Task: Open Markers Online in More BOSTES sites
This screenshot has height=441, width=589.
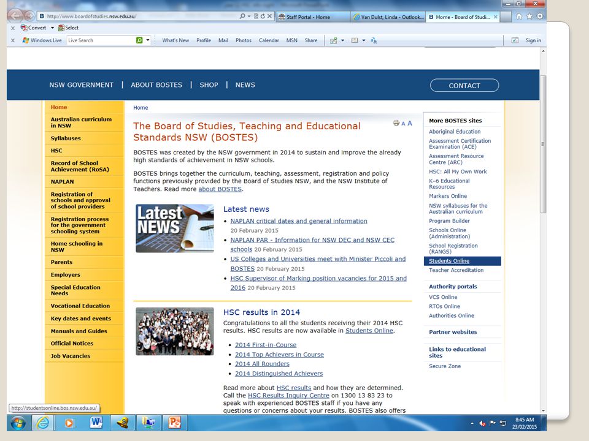Action: point(448,196)
